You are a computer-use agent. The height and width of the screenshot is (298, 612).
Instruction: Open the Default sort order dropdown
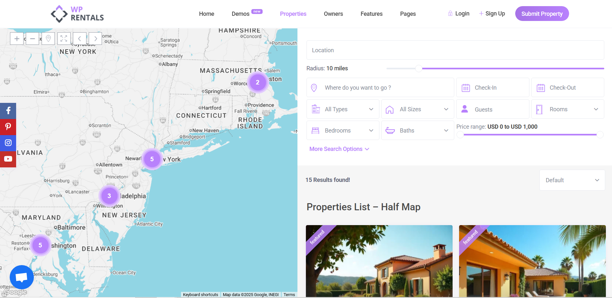click(572, 180)
